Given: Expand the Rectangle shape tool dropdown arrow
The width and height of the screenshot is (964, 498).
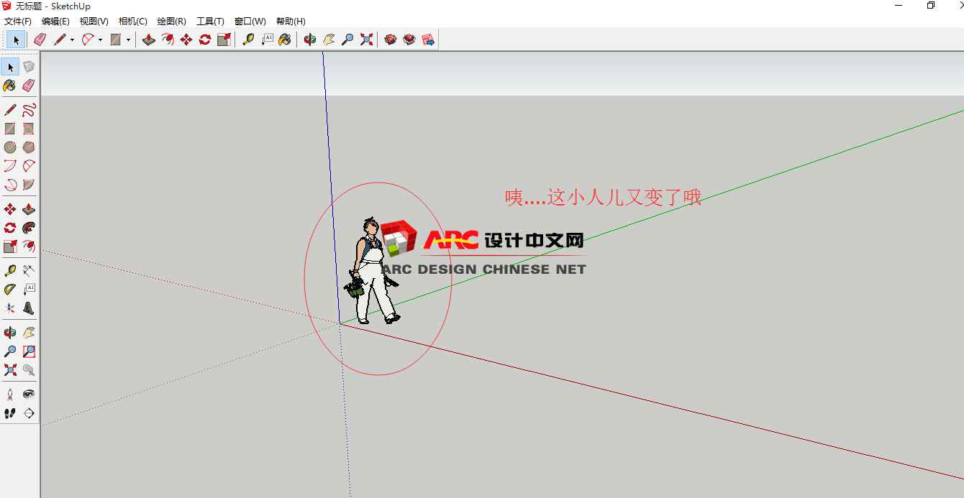Looking at the screenshot, I should [x=128, y=40].
